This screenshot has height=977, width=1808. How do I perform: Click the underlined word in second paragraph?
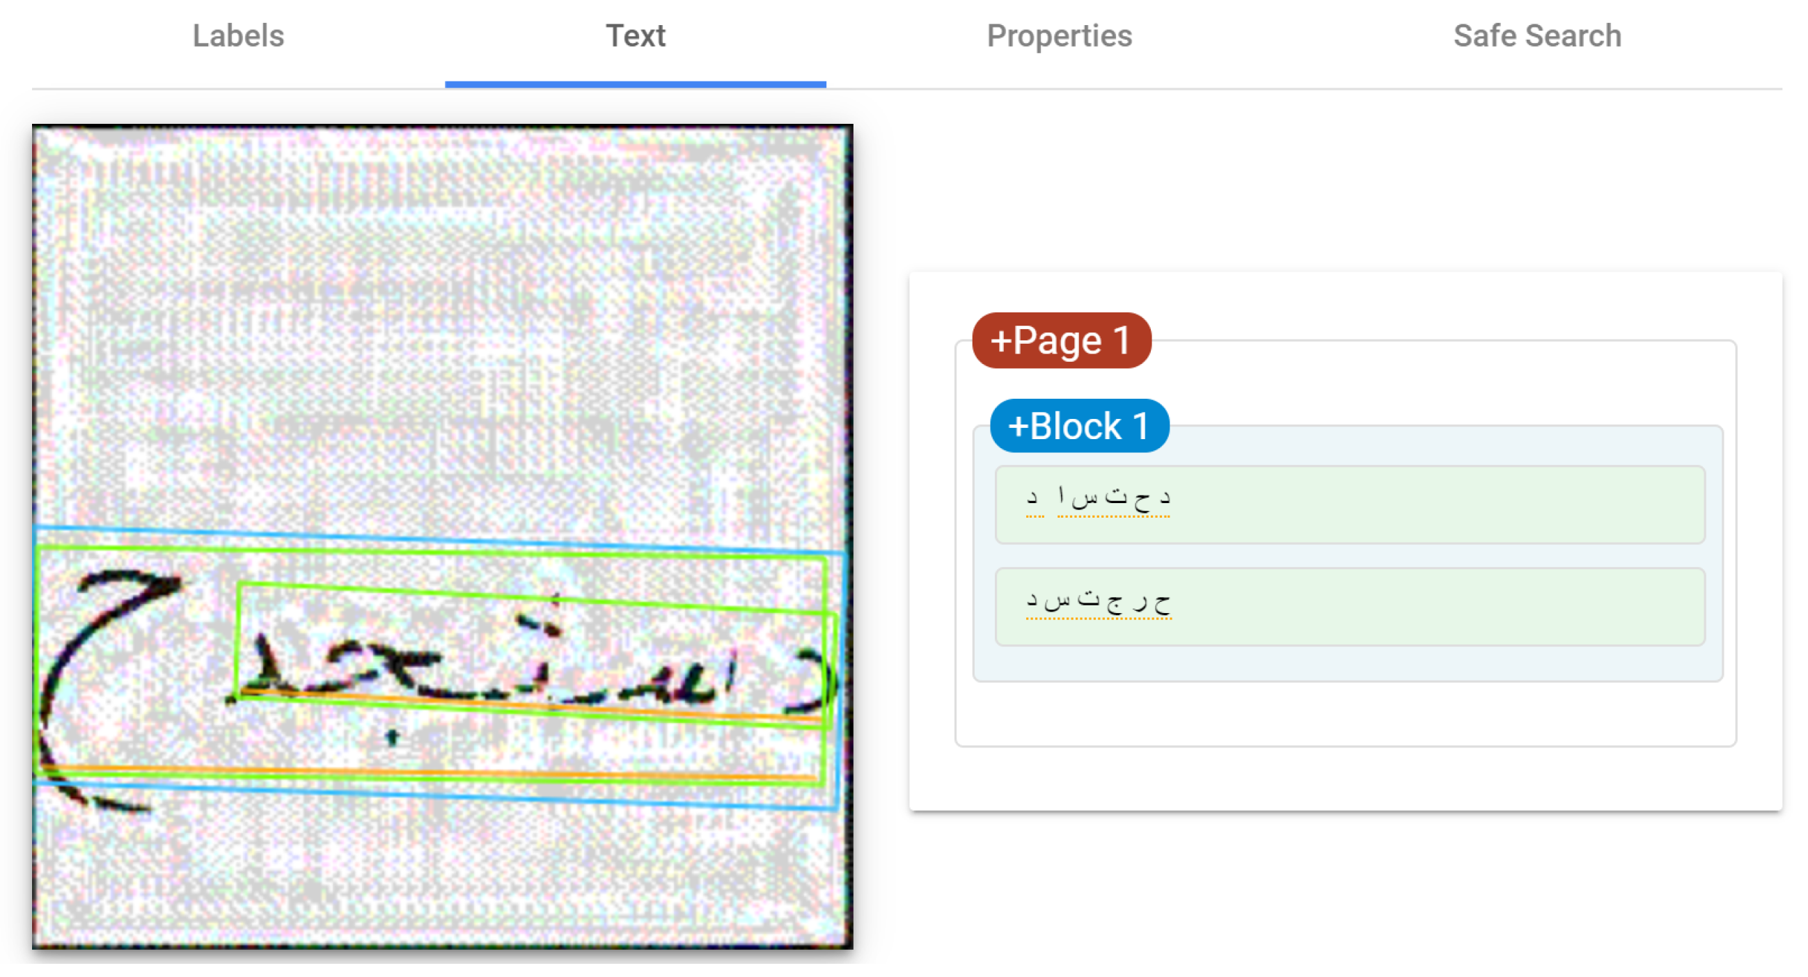1099,602
